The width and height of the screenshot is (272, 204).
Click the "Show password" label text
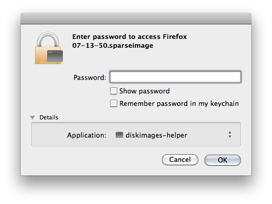click(x=144, y=91)
